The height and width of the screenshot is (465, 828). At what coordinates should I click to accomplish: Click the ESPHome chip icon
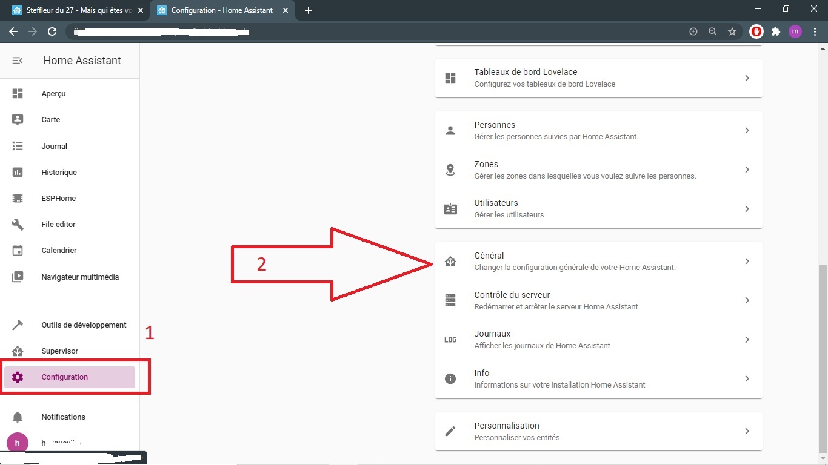18,199
